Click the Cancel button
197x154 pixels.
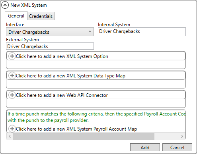point(177,147)
